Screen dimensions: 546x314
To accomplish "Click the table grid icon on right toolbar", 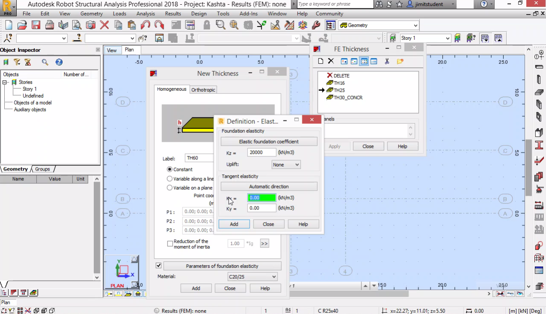I will [x=539, y=270].
